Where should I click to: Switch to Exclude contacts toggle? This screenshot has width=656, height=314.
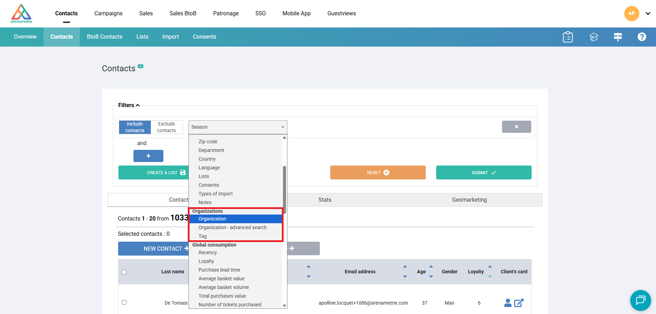pyautogui.click(x=167, y=127)
